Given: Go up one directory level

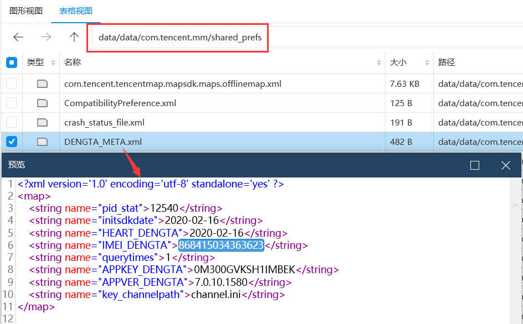Looking at the screenshot, I should click(x=74, y=37).
